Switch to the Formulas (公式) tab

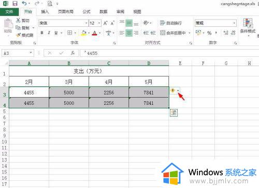(87, 12)
